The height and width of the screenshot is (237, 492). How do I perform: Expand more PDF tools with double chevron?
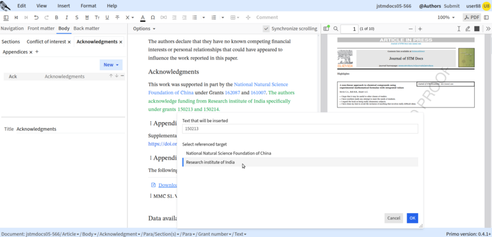(x=488, y=29)
